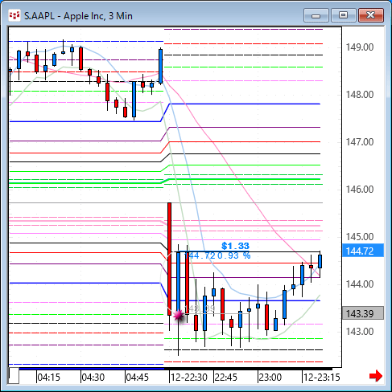The width and height of the screenshot is (392, 392).
Task: Click the chart window icon beside S.AAPL title
Action: (x=14, y=15)
